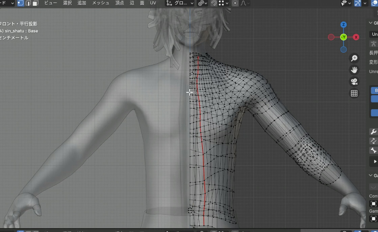Click the red X axis gizmo
The height and width of the screenshot is (232, 378).
356,37
